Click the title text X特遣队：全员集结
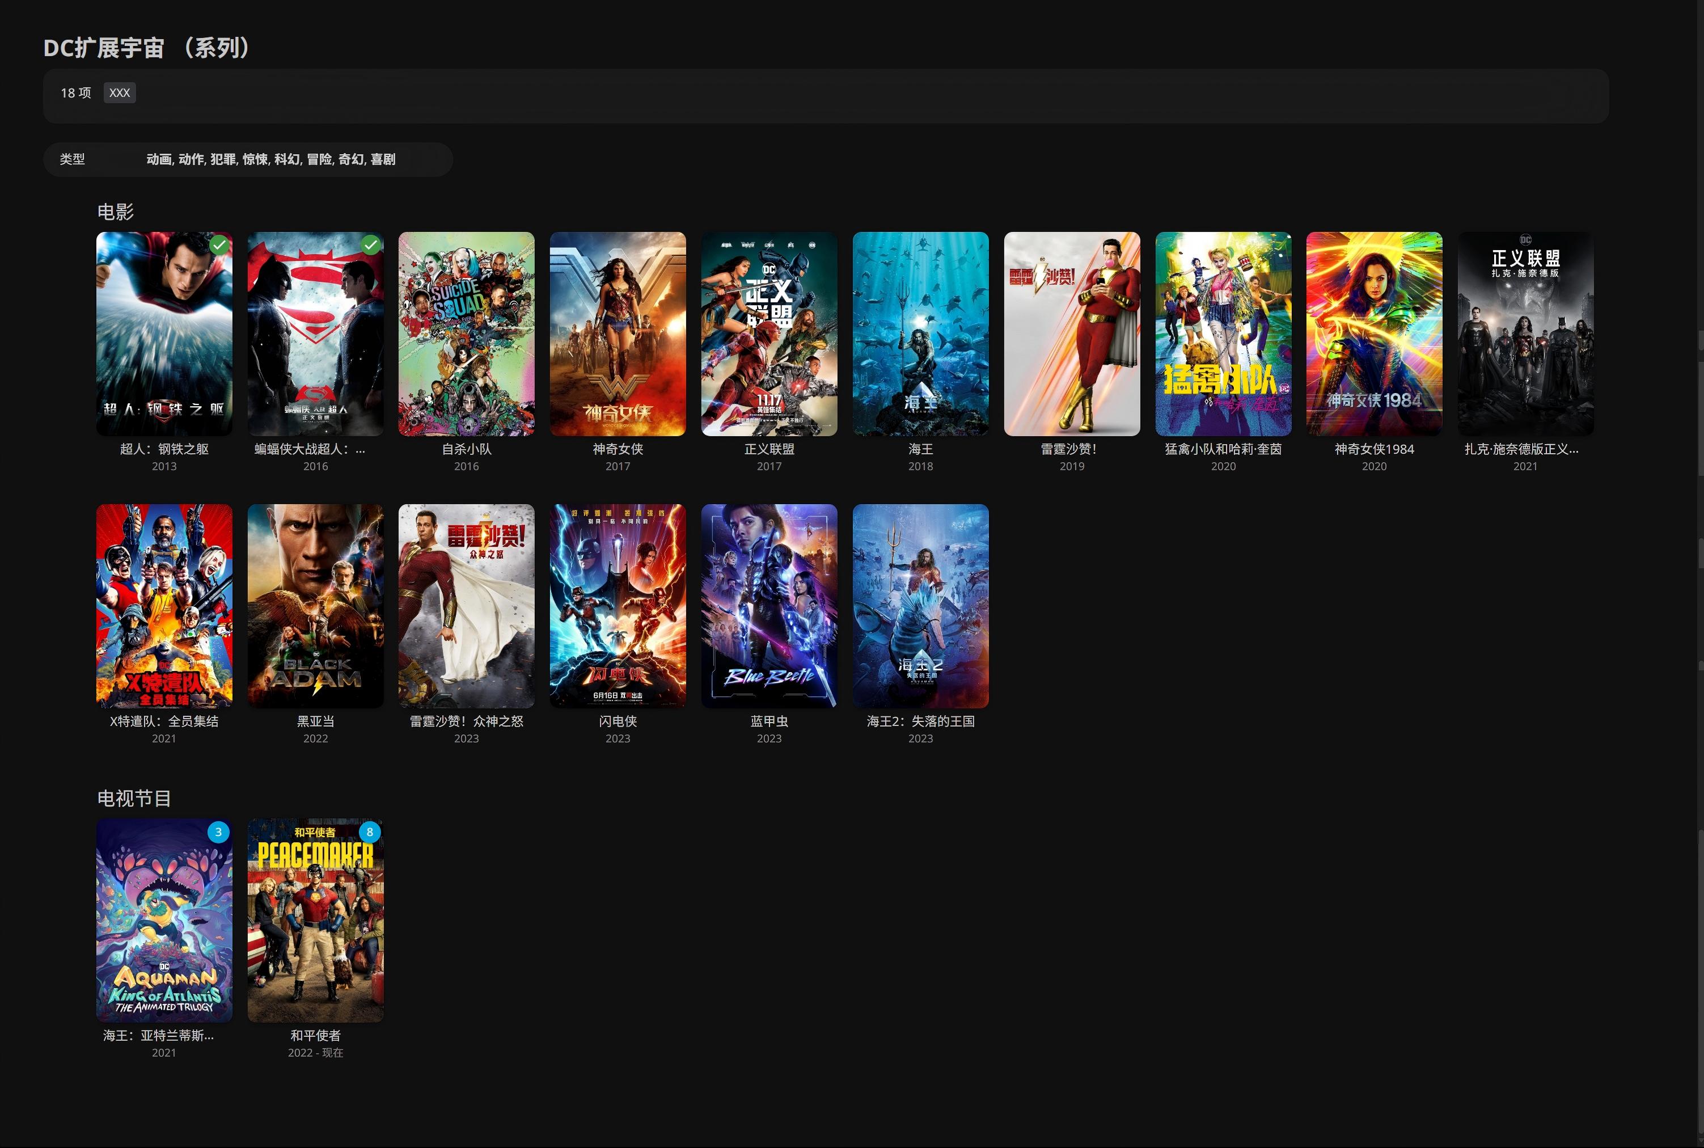Screen dimensions: 1704x1148 [x=164, y=721]
